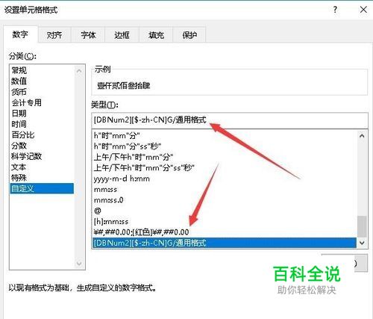Click the type list scrollbar thumb
Screen dimensions: 373x319
point(362,226)
